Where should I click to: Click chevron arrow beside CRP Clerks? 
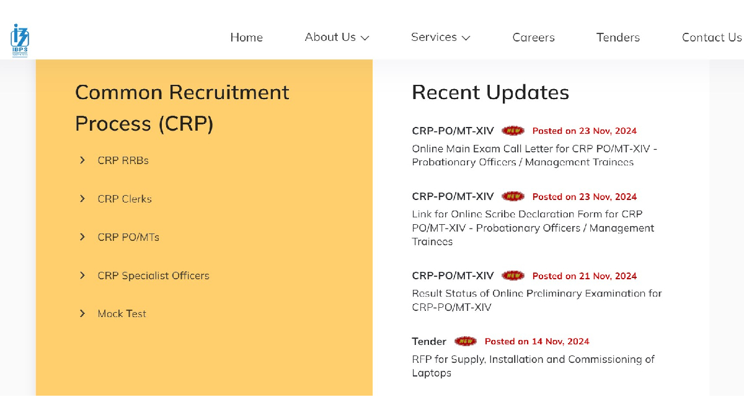coord(82,199)
